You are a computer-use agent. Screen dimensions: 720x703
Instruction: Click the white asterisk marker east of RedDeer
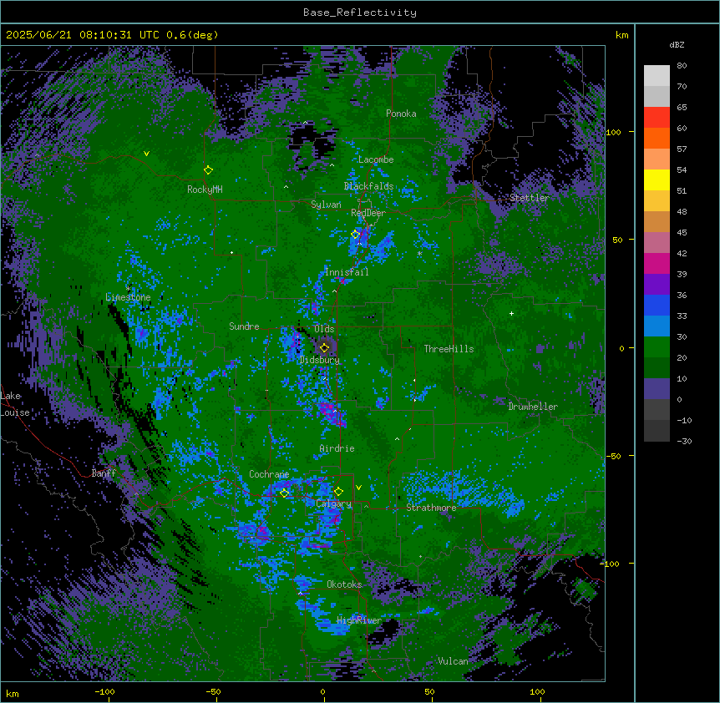pyautogui.click(x=419, y=254)
